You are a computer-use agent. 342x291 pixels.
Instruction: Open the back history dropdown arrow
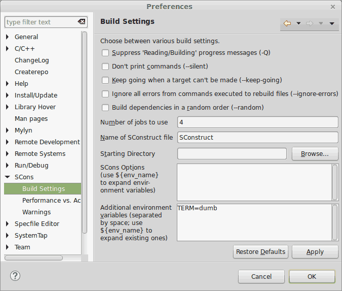298,23
